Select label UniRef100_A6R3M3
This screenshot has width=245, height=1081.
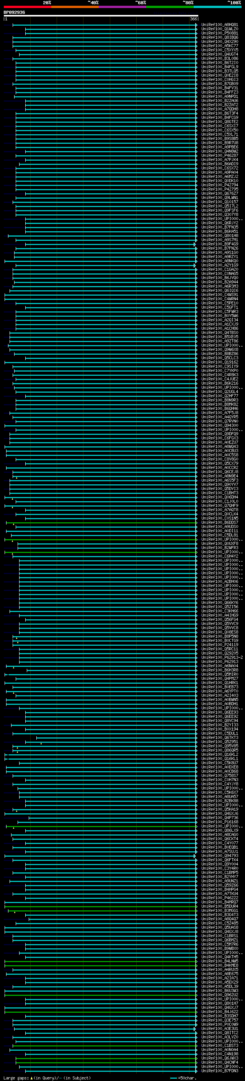(220, 286)
